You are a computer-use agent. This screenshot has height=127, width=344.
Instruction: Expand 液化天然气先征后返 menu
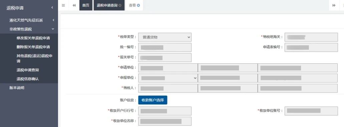(29, 20)
